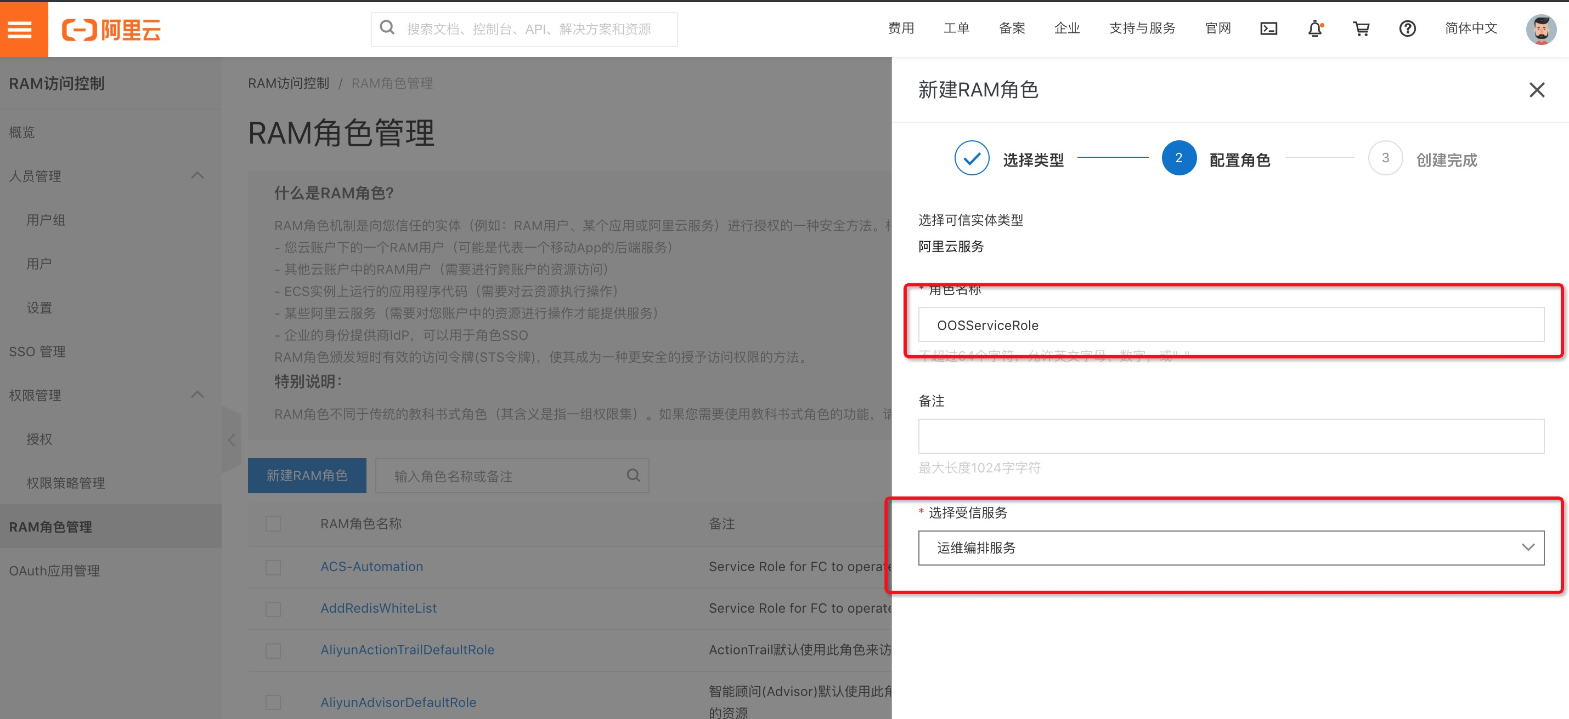
Task: Collapse the 权限管理 sidebar section
Action: (x=197, y=395)
